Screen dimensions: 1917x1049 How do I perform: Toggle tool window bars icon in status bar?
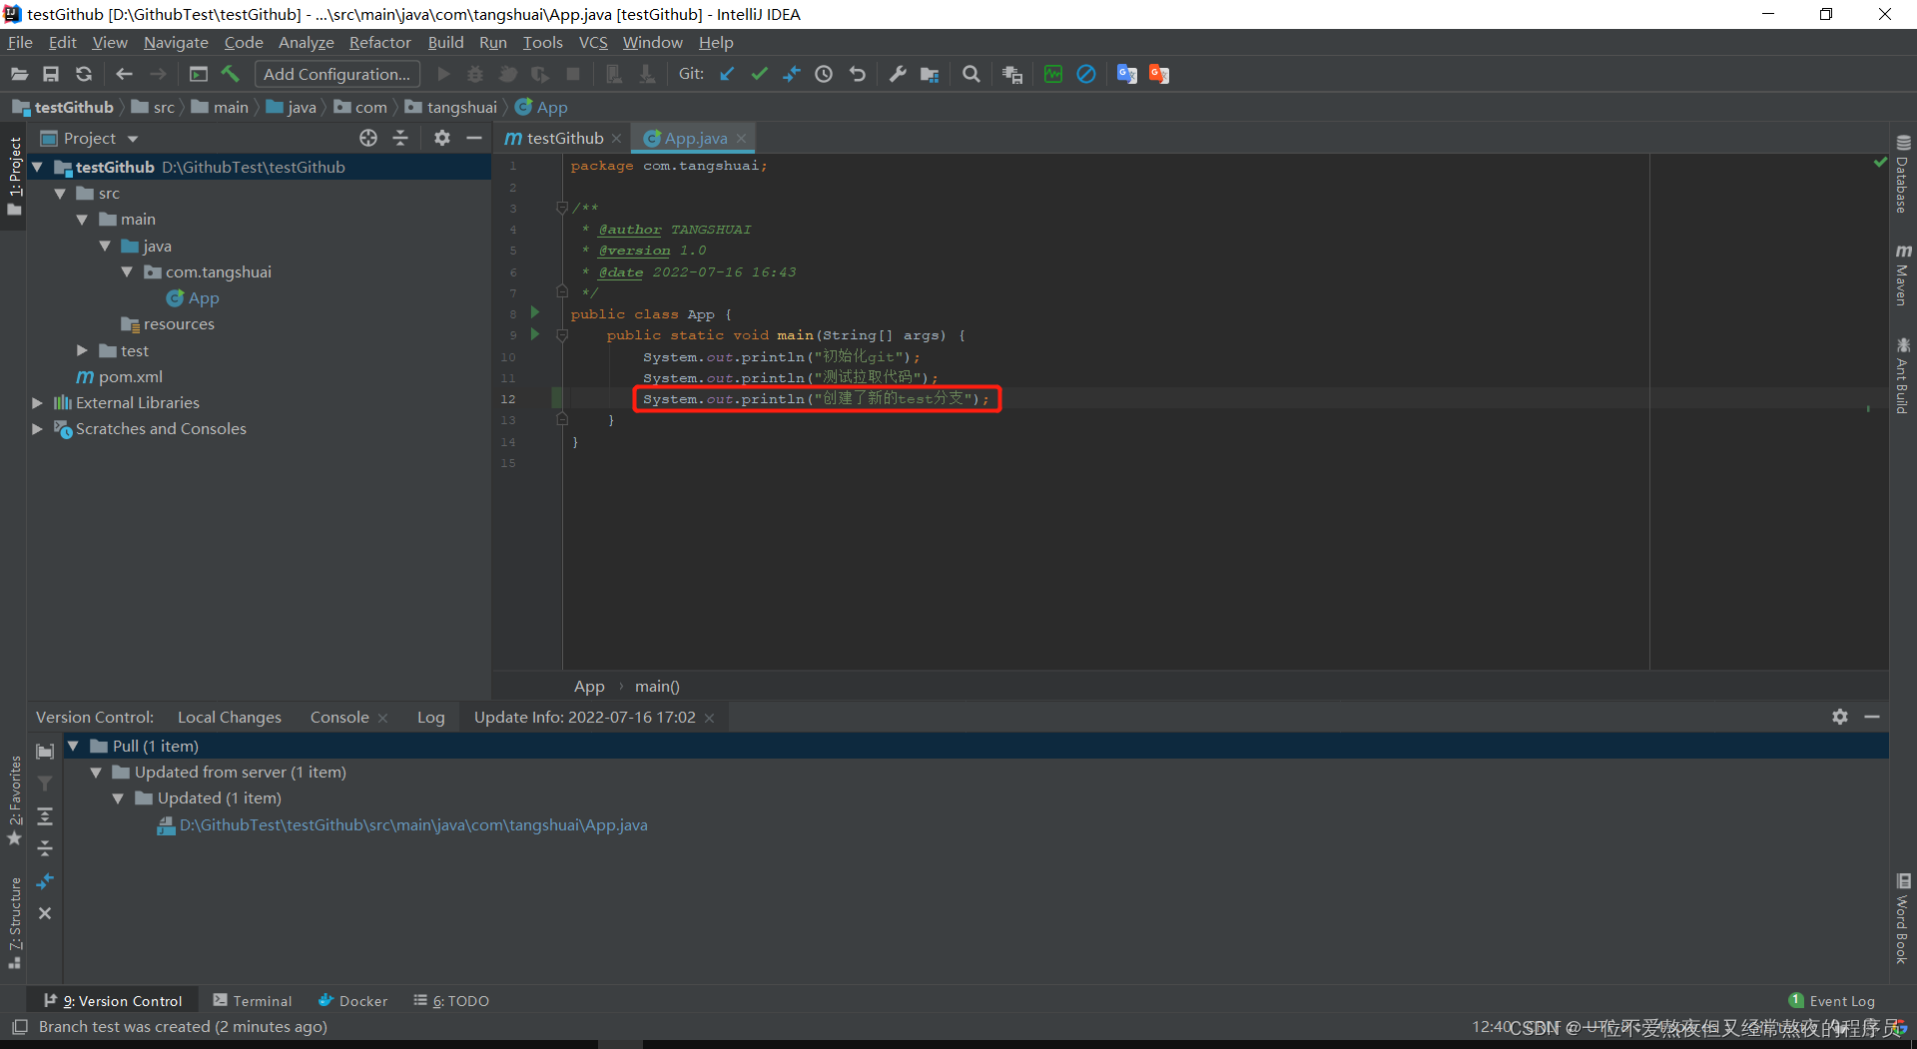(x=19, y=1026)
